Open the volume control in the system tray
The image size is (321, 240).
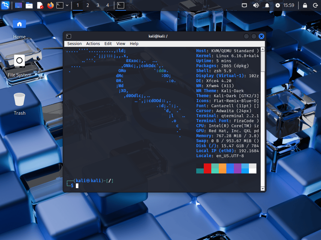coord(255,5)
